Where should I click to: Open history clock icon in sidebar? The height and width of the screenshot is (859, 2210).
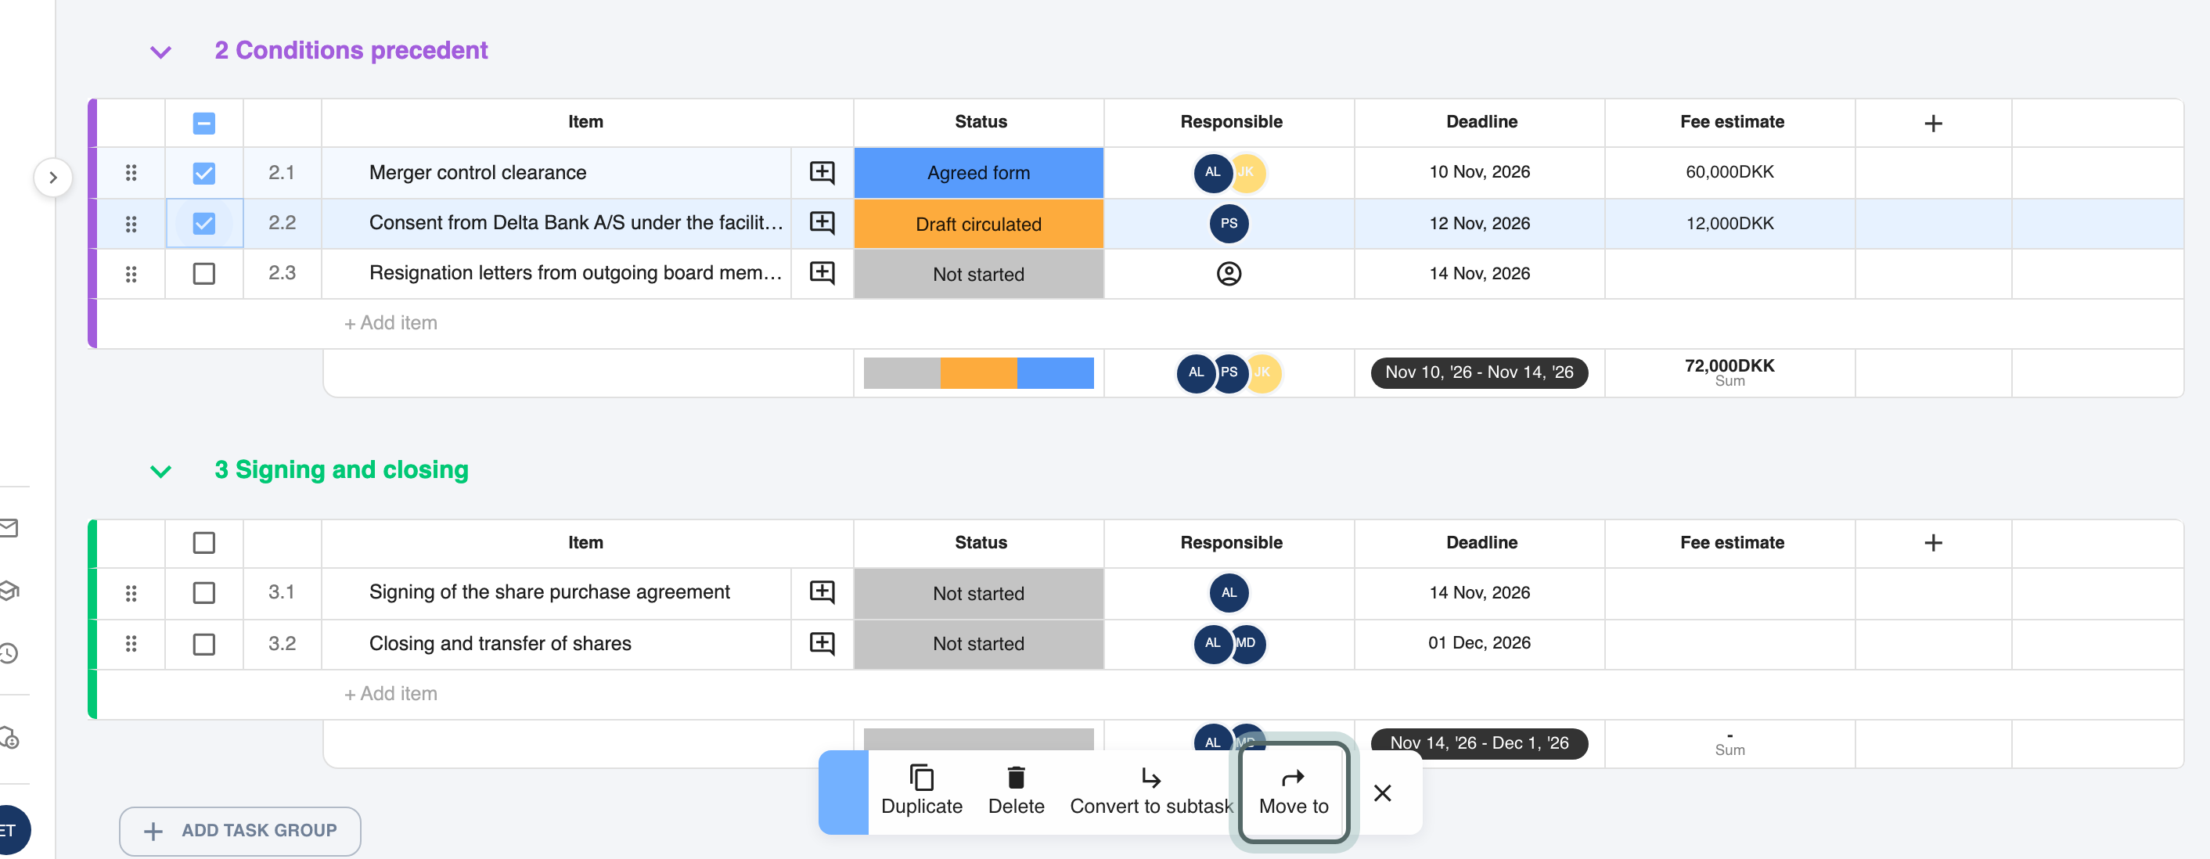9,653
